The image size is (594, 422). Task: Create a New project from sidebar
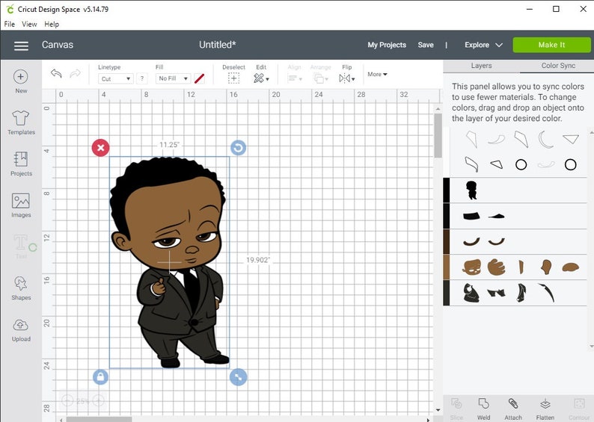[21, 81]
